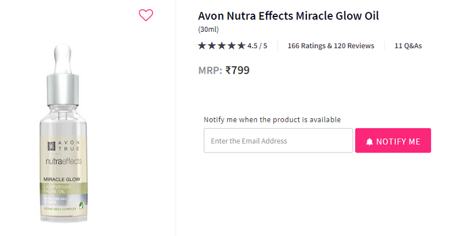
Task: Click the nutraeffects text on the bottle
Action: [x=64, y=161]
